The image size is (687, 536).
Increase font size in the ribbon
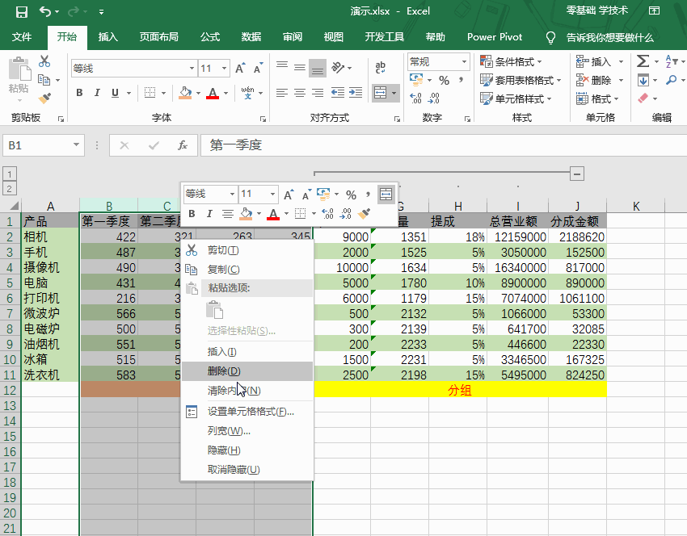tap(240, 69)
